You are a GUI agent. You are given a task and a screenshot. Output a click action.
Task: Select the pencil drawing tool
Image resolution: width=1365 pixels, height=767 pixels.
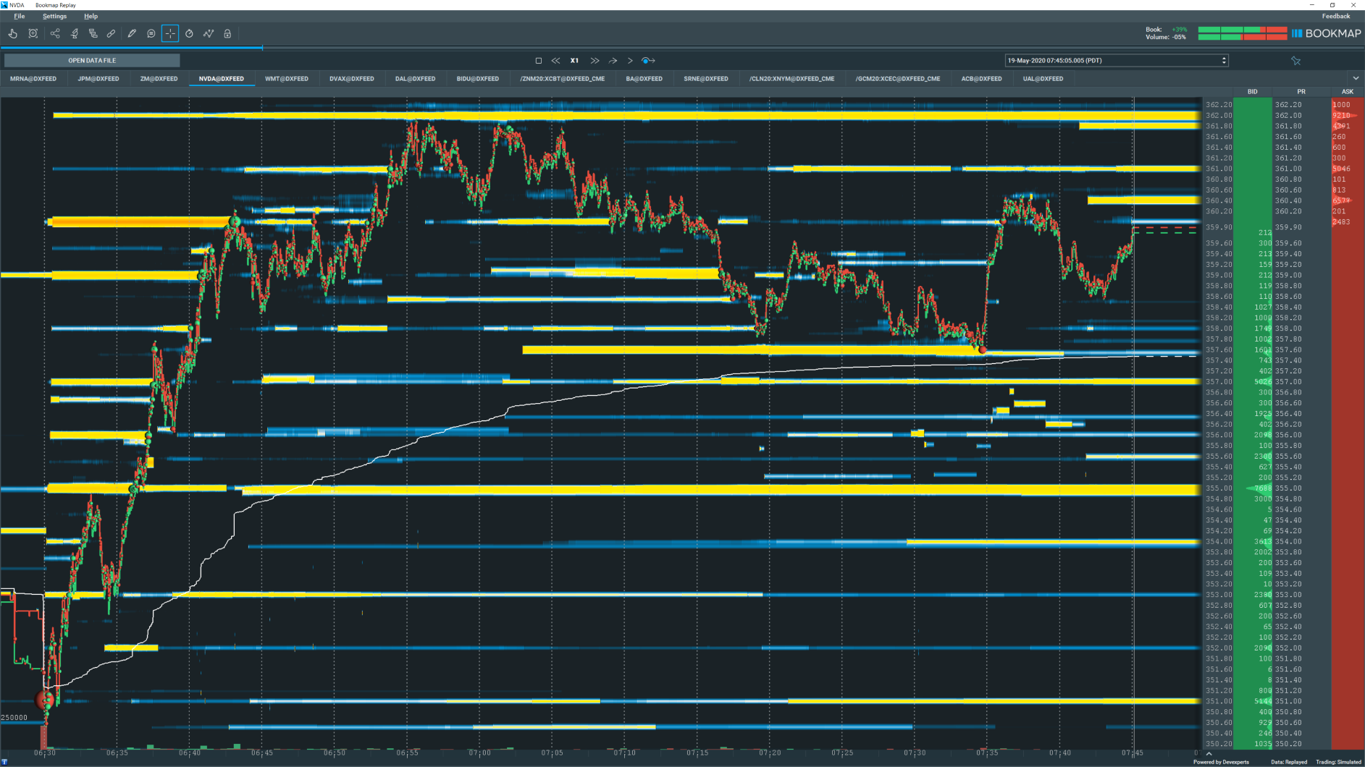(x=132, y=33)
